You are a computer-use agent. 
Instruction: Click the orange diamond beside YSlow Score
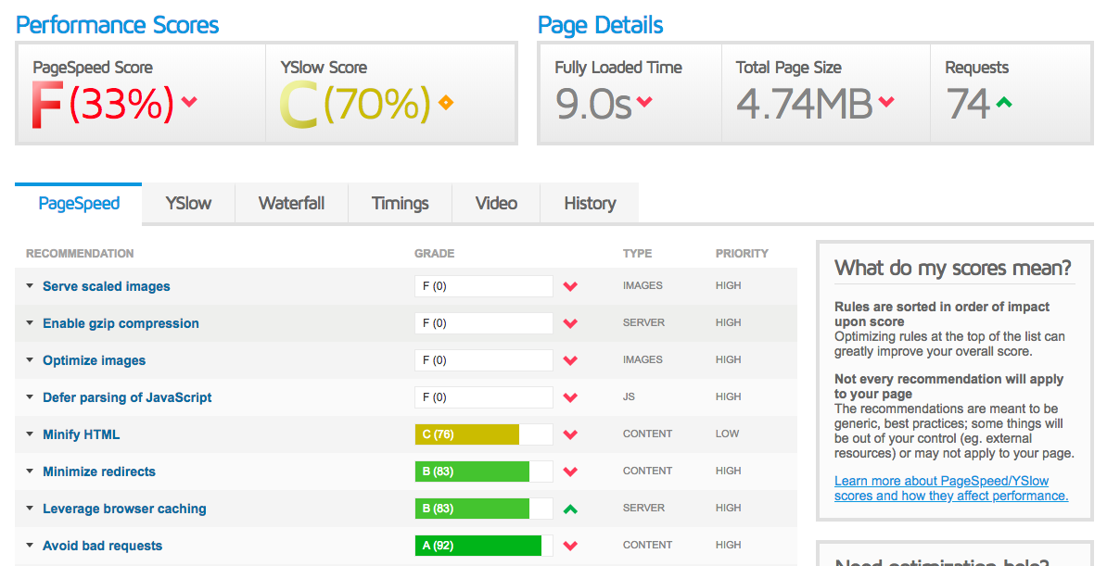[445, 102]
